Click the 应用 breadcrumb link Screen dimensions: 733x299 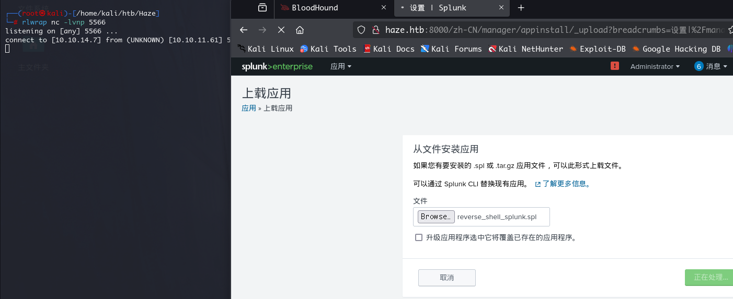coord(249,108)
